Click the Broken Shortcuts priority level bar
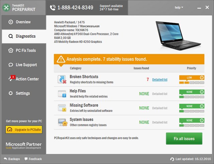 [x=191, y=82]
